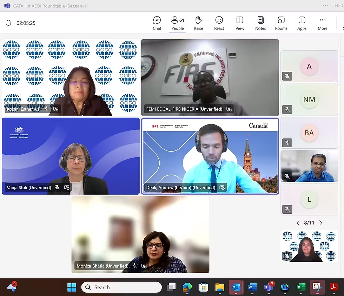Select participant BA avatar tile
Screen dimensions: 344x296
(309, 133)
